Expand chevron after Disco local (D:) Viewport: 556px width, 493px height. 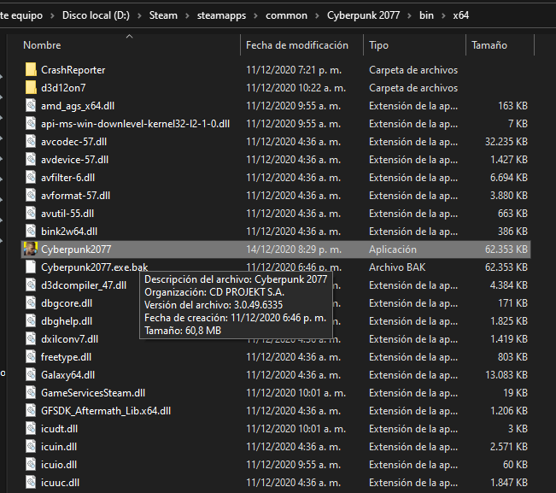coord(139,15)
